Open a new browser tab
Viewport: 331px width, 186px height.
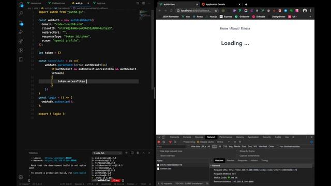tap(246, 4)
